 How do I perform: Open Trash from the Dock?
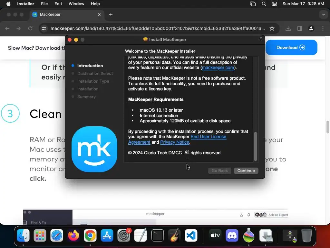click(307, 235)
